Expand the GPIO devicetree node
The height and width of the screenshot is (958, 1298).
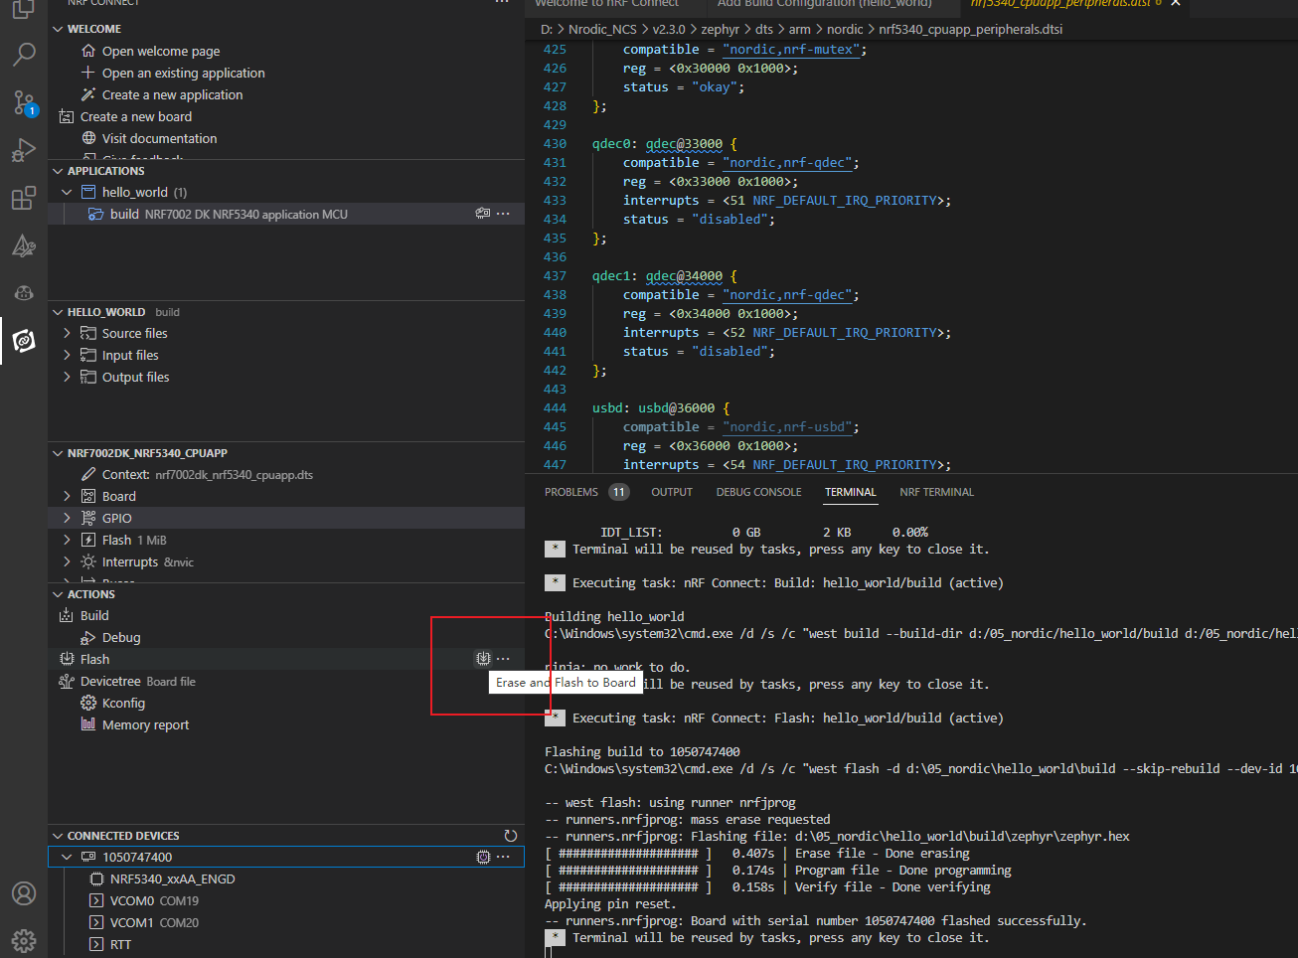coord(67,518)
